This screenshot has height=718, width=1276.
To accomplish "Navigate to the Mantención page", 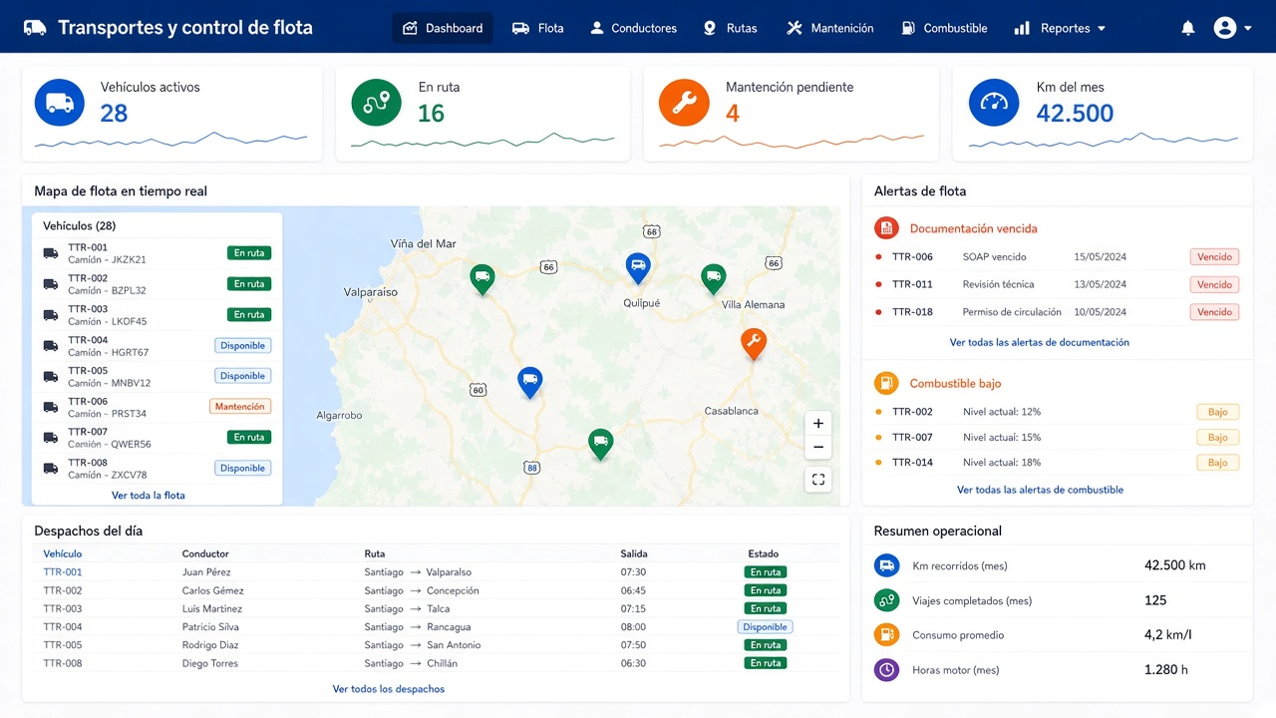I will pos(829,28).
